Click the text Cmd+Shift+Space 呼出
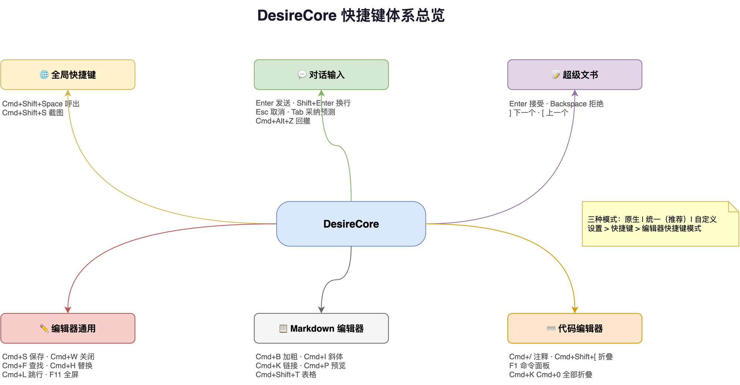The height and width of the screenshot is (385, 740). [x=41, y=104]
